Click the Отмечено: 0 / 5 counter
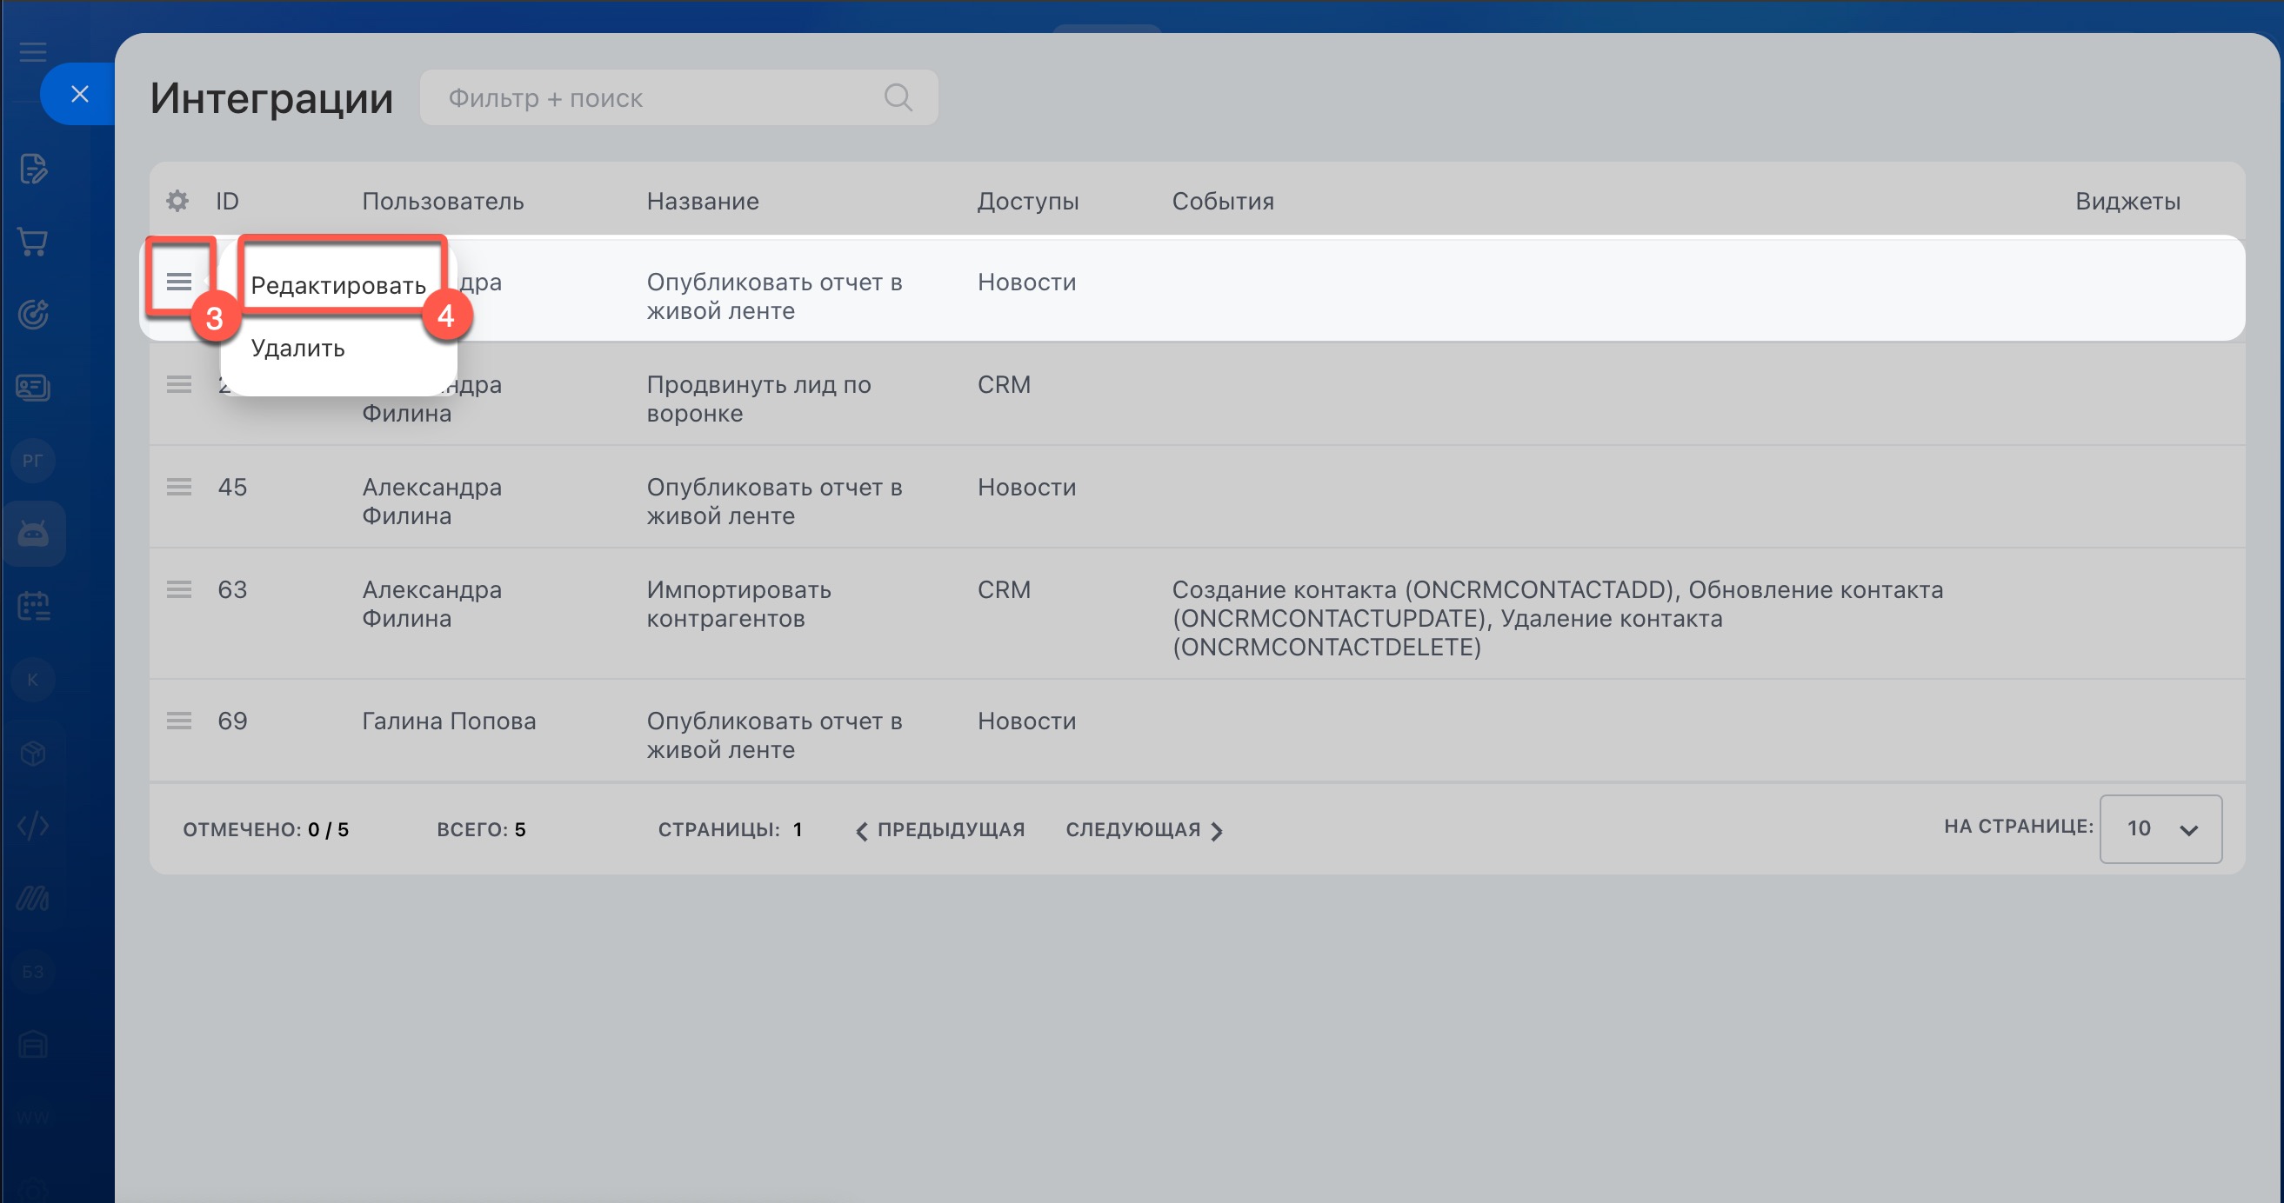The image size is (2284, 1203). tap(266, 830)
